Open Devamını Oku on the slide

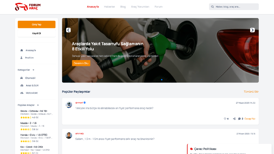(x=81, y=63)
